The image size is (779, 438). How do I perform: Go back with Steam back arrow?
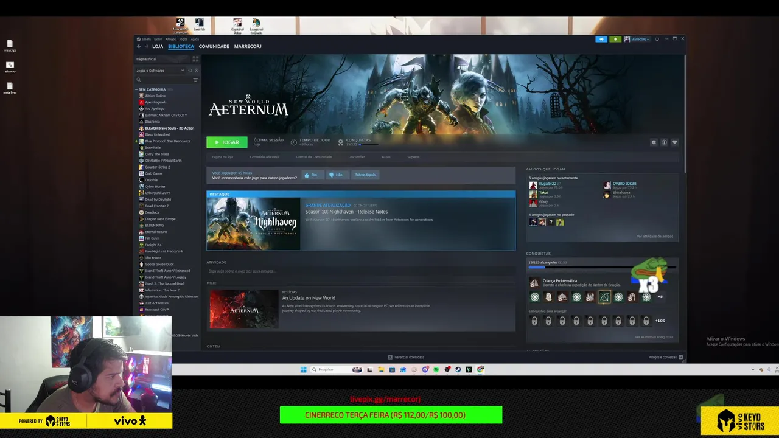[x=139, y=46]
